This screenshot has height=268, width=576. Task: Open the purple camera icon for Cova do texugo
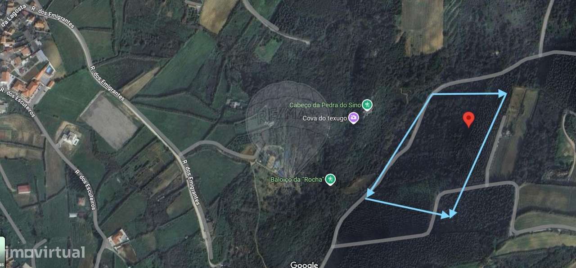click(354, 118)
